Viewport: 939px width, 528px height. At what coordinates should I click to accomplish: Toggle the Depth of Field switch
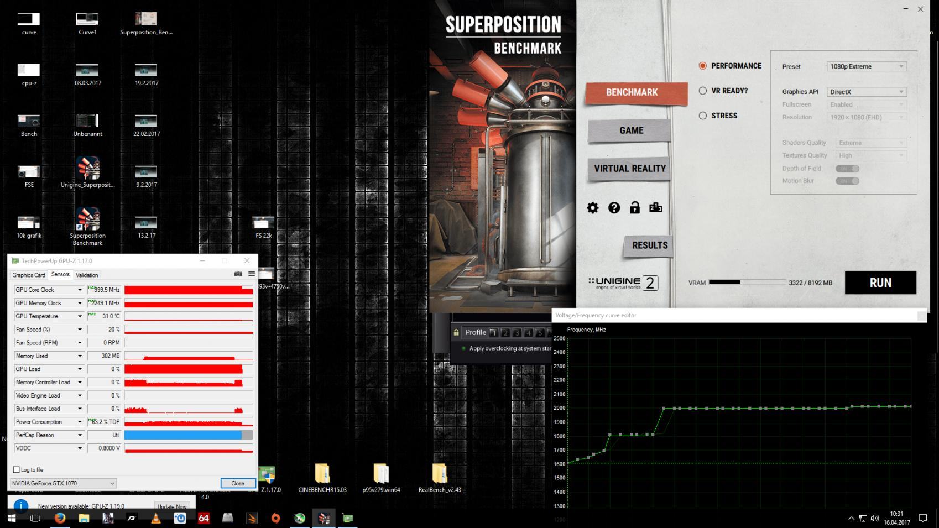[x=847, y=169]
